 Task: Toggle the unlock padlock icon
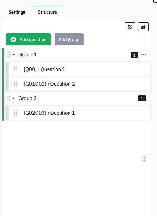[x=143, y=27]
